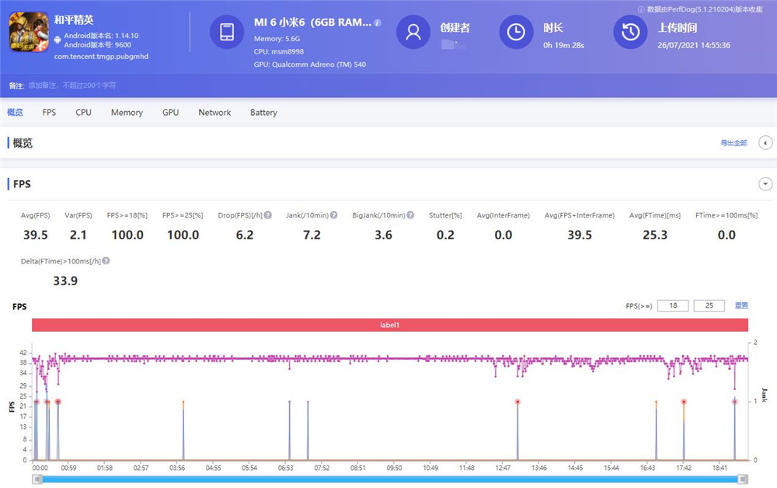Image resolution: width=777 pixels, height=488 pixels.
Task: Click the duration clock icon
Action: click(x=516, y=32)
